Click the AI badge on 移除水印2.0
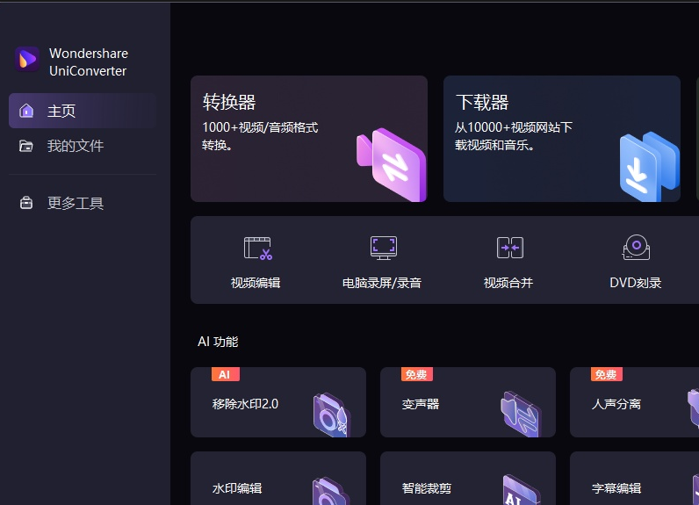The image size is (699, 505). 226,374
